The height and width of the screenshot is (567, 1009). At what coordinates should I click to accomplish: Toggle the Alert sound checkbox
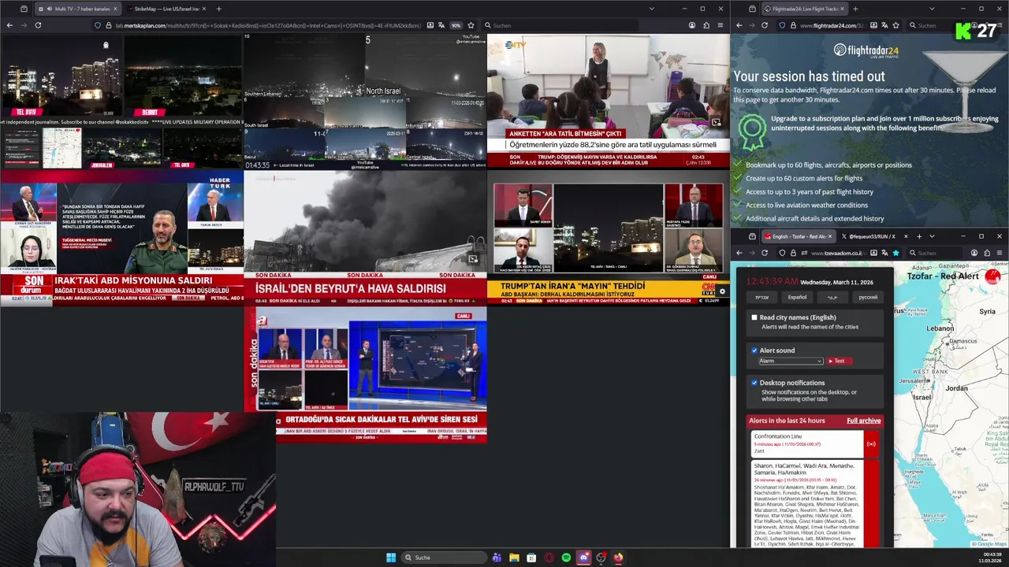click(754, 350)
